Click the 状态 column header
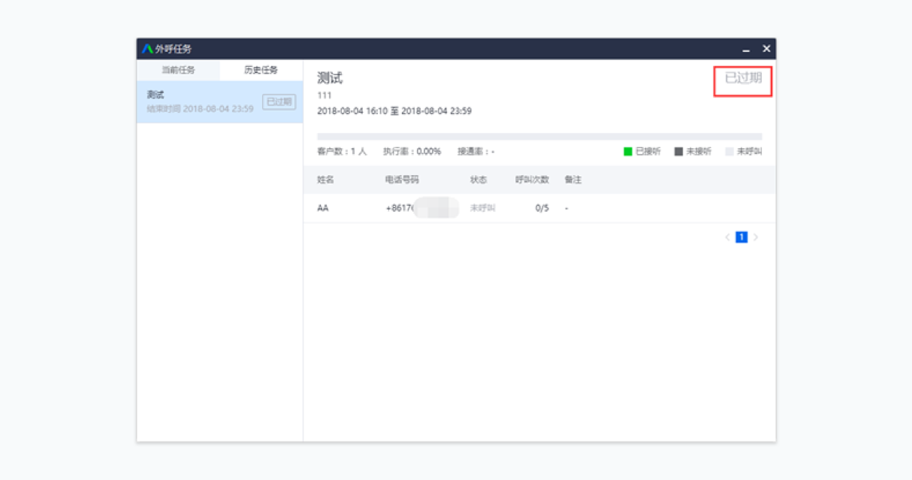The image size is (912, 480). pos(479,180)
